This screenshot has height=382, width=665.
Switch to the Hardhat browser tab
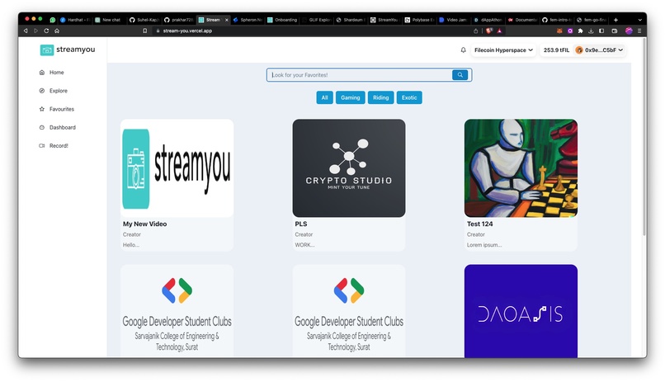[75, 20]
